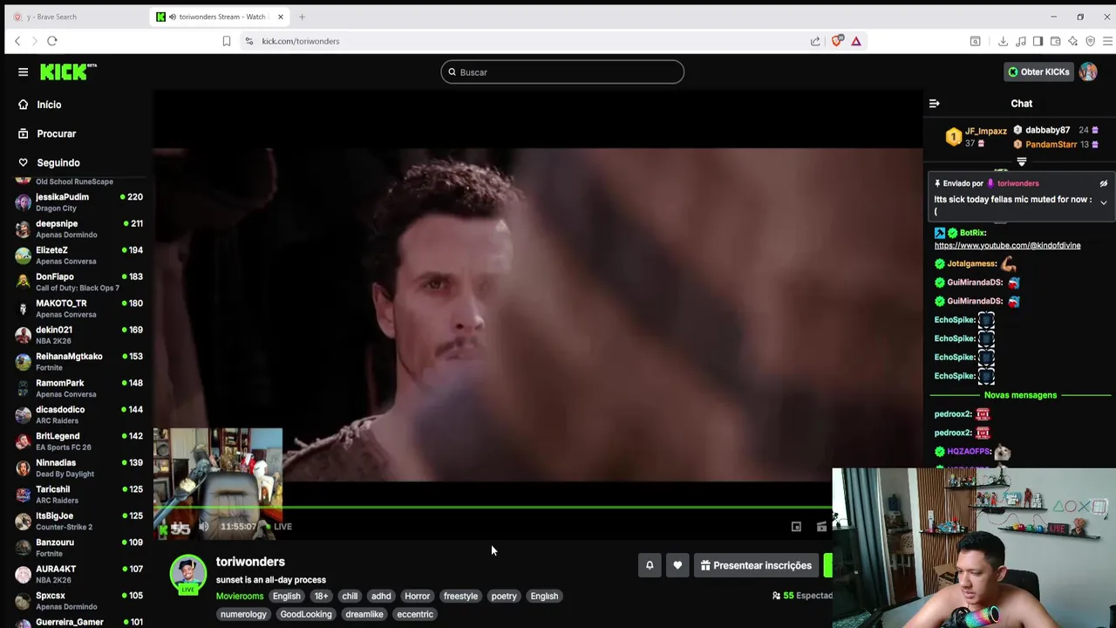Click the 18+ tag
Viewport: 1116px width, 628px height.
tap(321, 597)
